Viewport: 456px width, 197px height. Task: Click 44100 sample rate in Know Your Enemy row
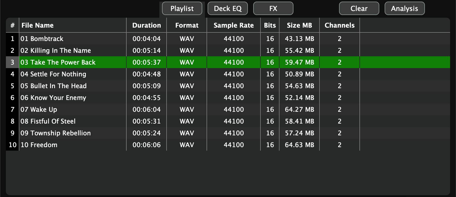coord(234,98)
